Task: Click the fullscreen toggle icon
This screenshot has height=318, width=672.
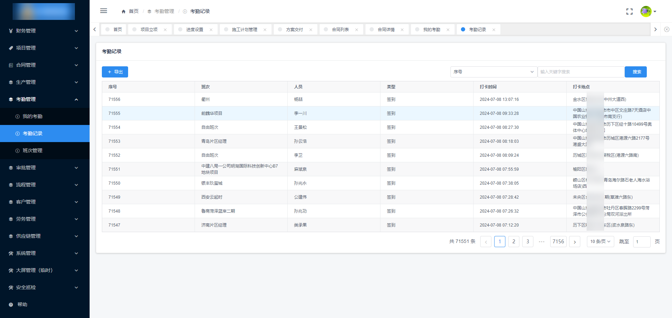Action: point(629,12)
